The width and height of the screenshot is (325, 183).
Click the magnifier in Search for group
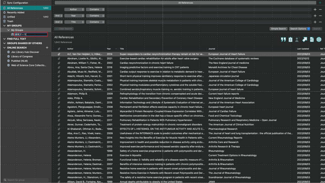point(5,180)
